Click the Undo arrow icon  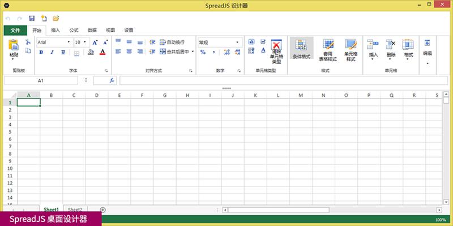[8, 19]
